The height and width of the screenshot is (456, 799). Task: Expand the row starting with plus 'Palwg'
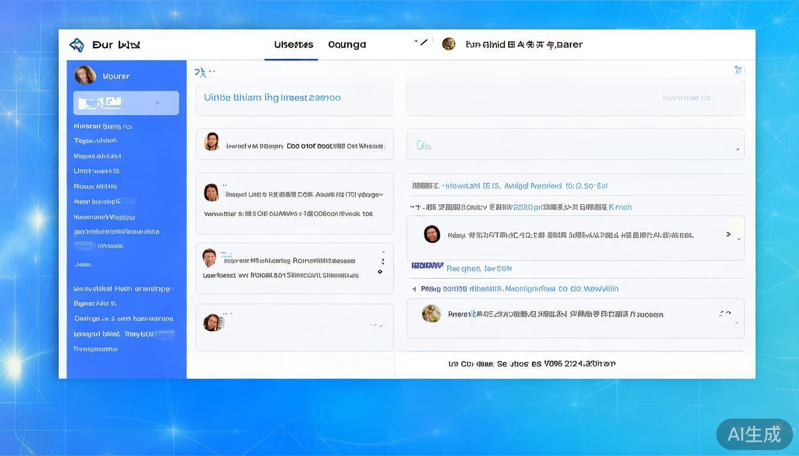pyautogui.click(x=414, y=289)
